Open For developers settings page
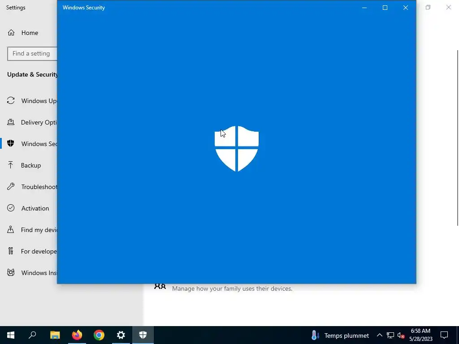459x344 pixels. (28, 251)
